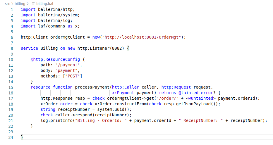Click the opening brace on line 8
The height and width of the screenshot is (145, 273).
[x=128, y=48]
